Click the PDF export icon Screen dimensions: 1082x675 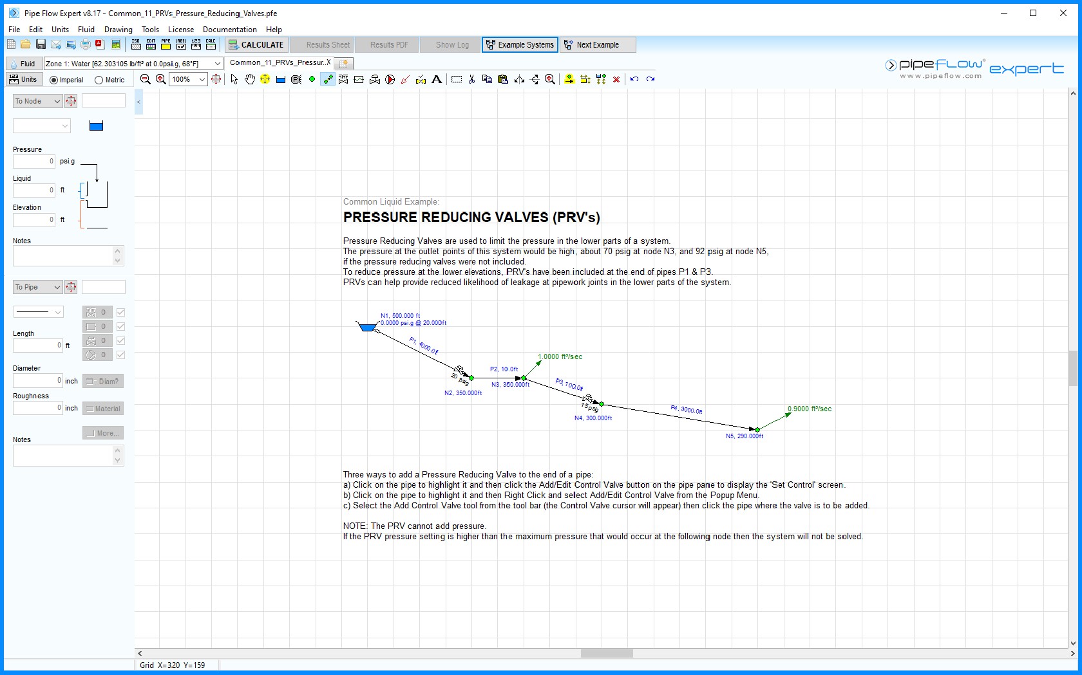(x=100, y=44)
